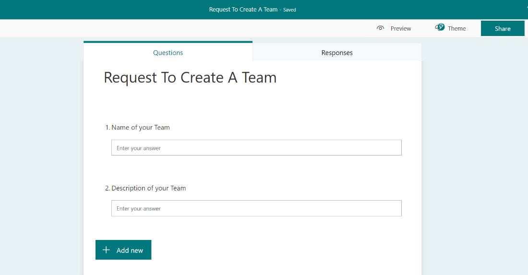
Task: Click the Name of your Team answer field
Action: 256,148
